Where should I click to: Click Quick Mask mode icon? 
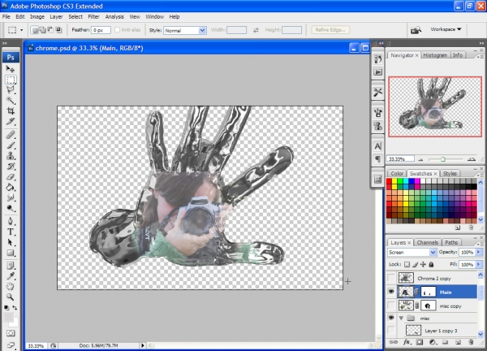click(x=11, y=333)
